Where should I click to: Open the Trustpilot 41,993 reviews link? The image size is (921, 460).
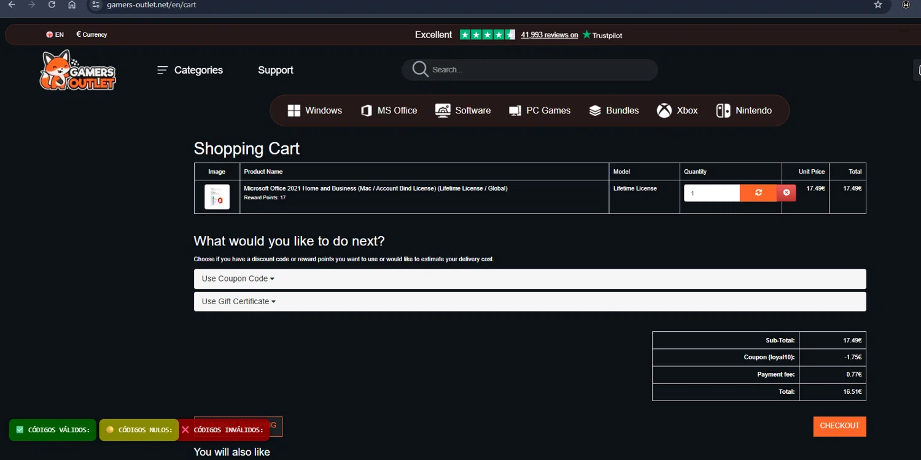pos(550,35)
